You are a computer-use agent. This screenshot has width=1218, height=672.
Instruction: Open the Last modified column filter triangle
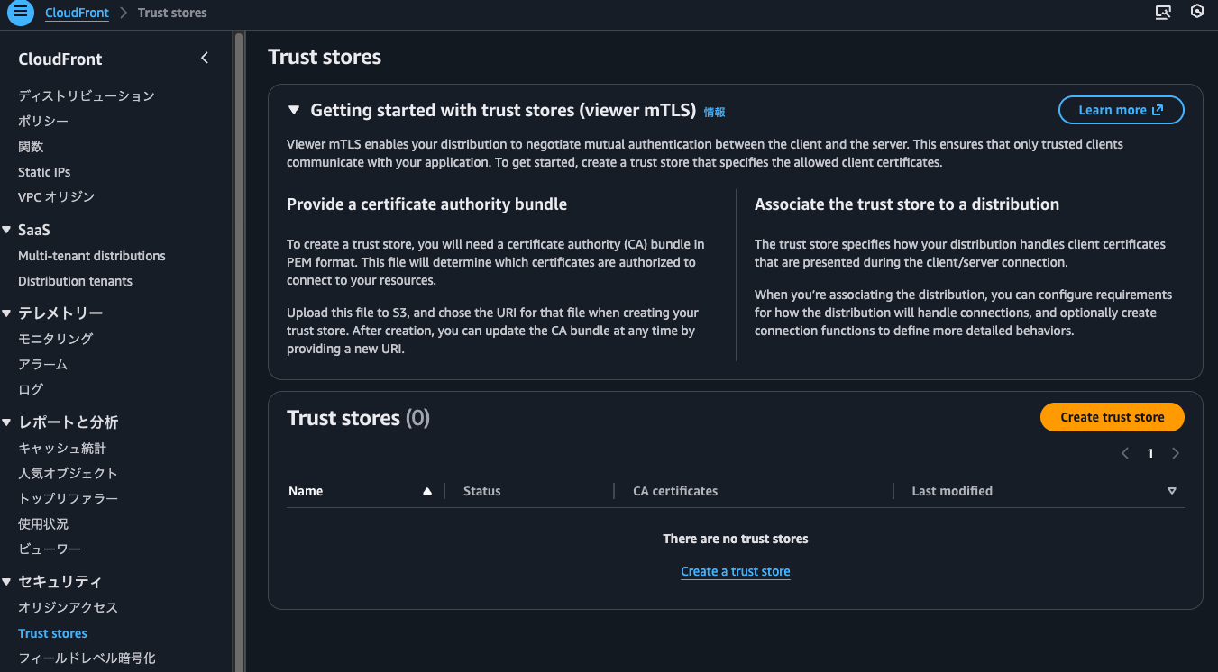click(x=1171, y=491)
